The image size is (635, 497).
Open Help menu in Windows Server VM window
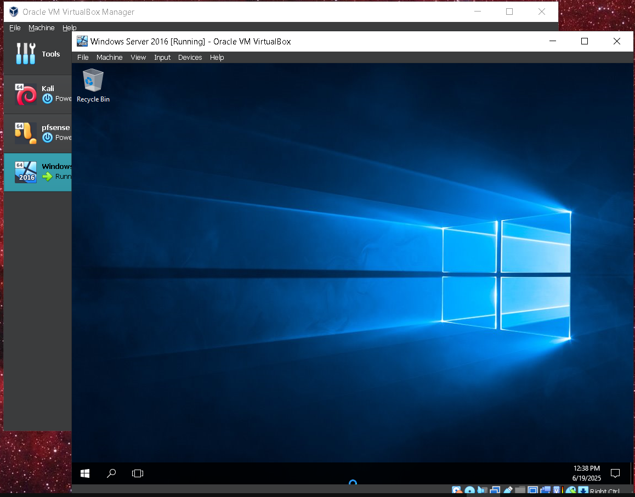coord(217,58)
